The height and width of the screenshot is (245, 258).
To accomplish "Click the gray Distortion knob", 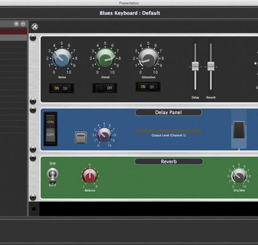I will pyautogui.click(x=148, y=58).
